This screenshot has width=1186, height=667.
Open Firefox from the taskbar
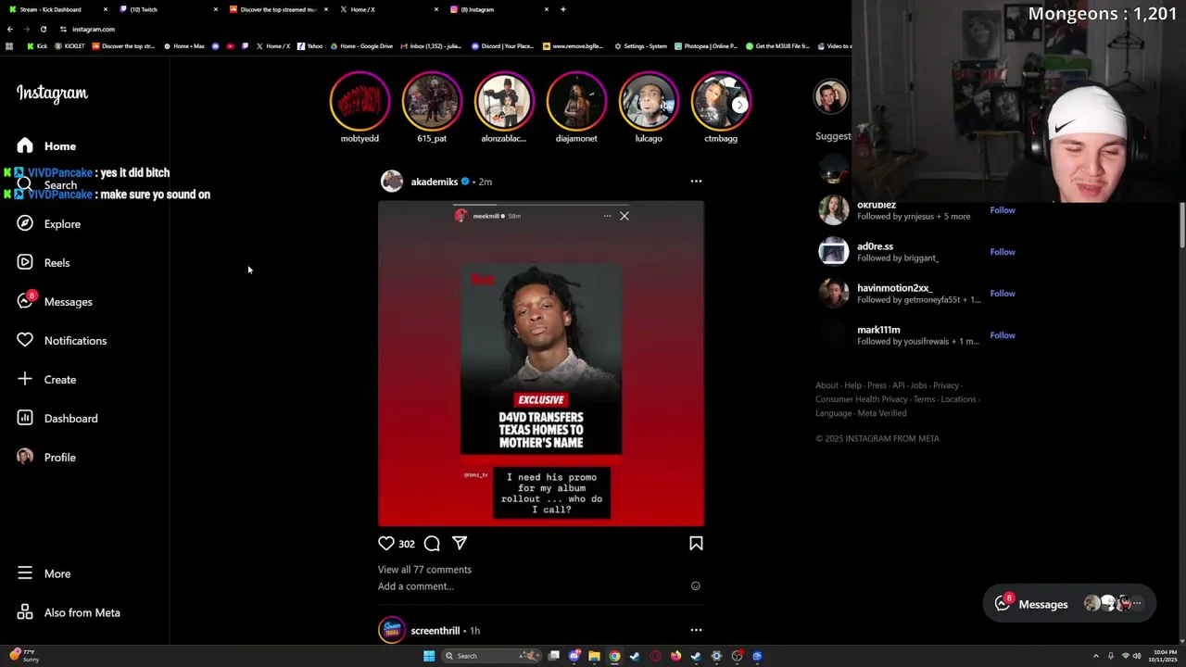[x=675, y=656]
